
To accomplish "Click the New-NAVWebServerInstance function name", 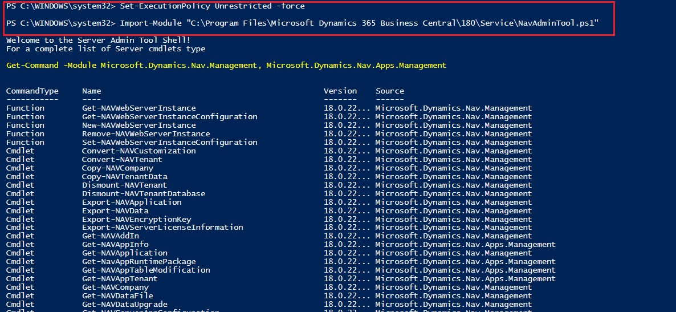I will pos(139,125).
